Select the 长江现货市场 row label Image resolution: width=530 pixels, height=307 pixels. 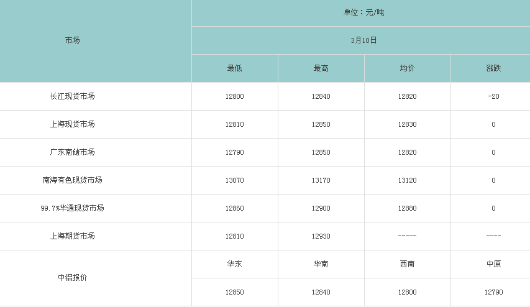pyautogui.click(x=72, y=96)
